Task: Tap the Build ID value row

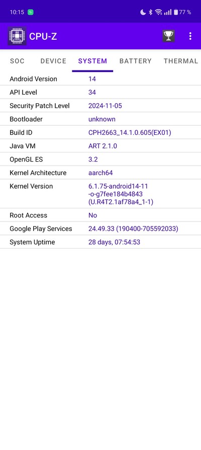Action: coord(100,132)
